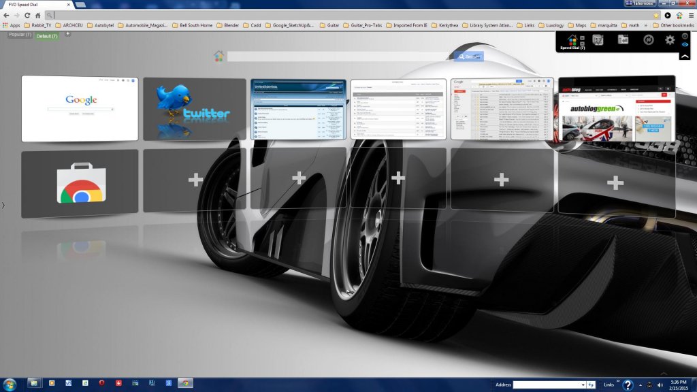Switch to the Default (7) group tab
Viewport: 697px width, 392px height.
coord(47,36)
